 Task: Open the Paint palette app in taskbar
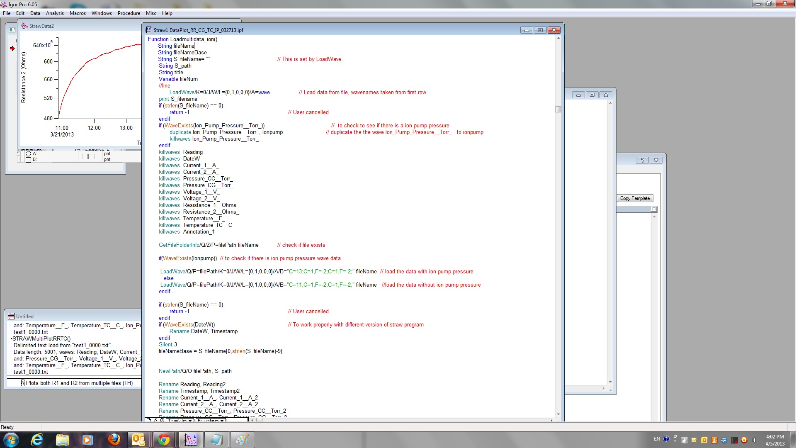[242, 440]
